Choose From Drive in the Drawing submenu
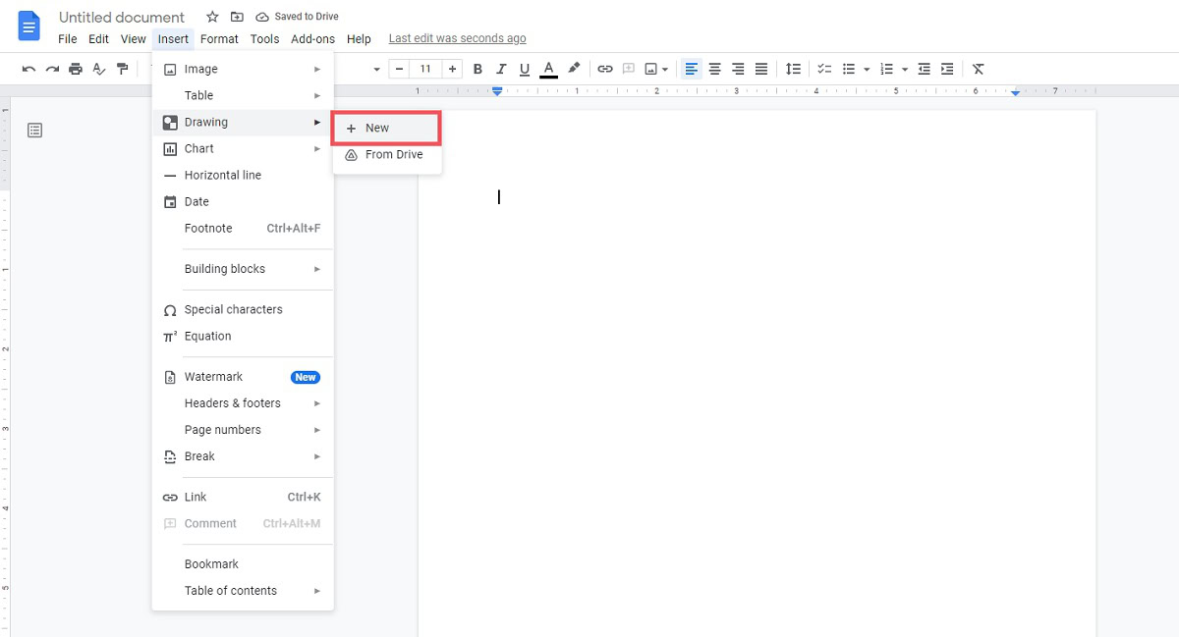 pyautogui.click(x=387, y=154)
